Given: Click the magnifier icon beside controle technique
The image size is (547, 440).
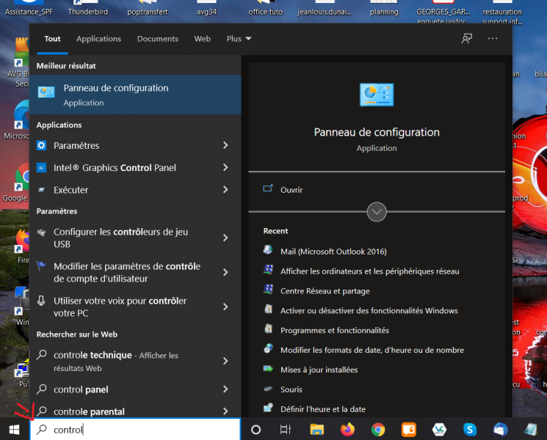Looking at the screenshot, I should tap(42, 355).
